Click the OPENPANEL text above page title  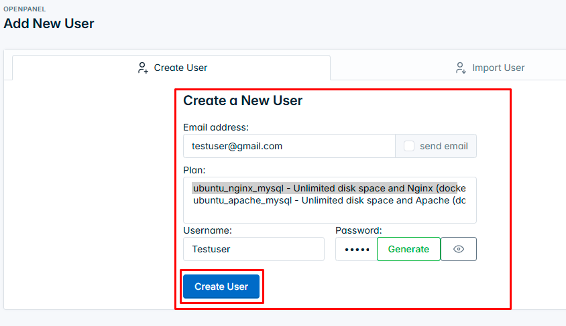pos(25,9)
